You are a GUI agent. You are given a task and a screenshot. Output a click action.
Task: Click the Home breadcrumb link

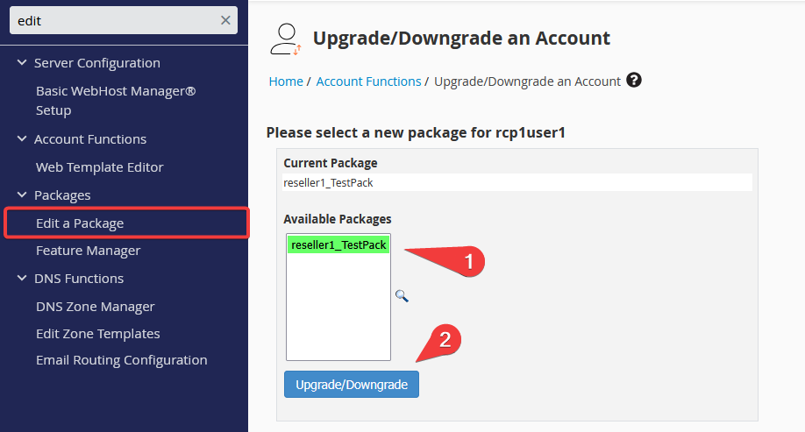pyautogui.click(x=286, y=81)
